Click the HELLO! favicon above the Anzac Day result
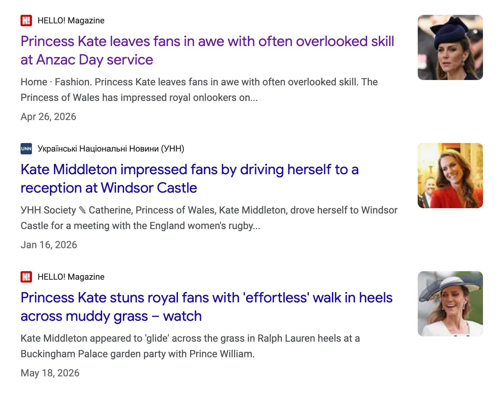 coord(26,21)
